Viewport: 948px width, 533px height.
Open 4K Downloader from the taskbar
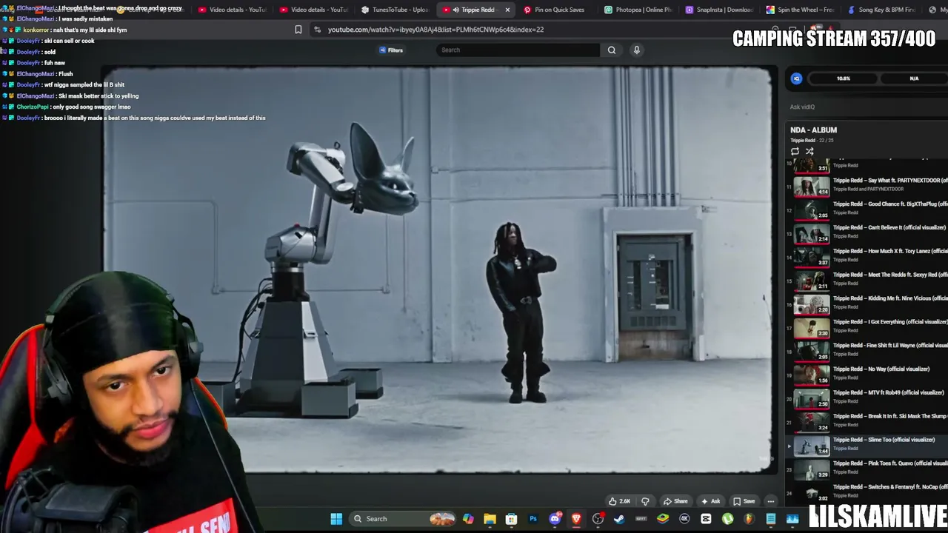[684, 519]
